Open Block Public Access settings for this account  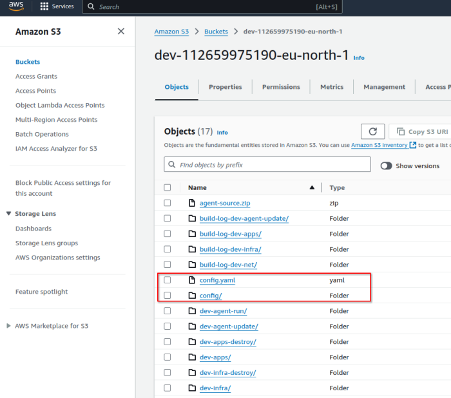[63, 188]
